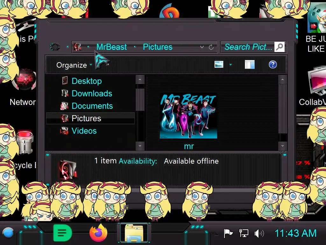Click file list scroll down arrow
326x245 pixels.
[x=283, y=146]
